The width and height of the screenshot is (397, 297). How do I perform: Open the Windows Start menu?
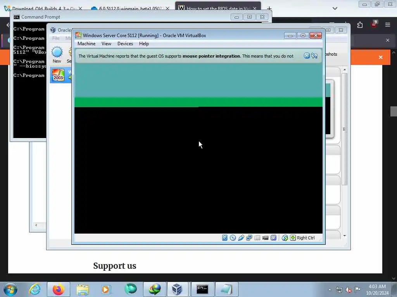[10, 289]
